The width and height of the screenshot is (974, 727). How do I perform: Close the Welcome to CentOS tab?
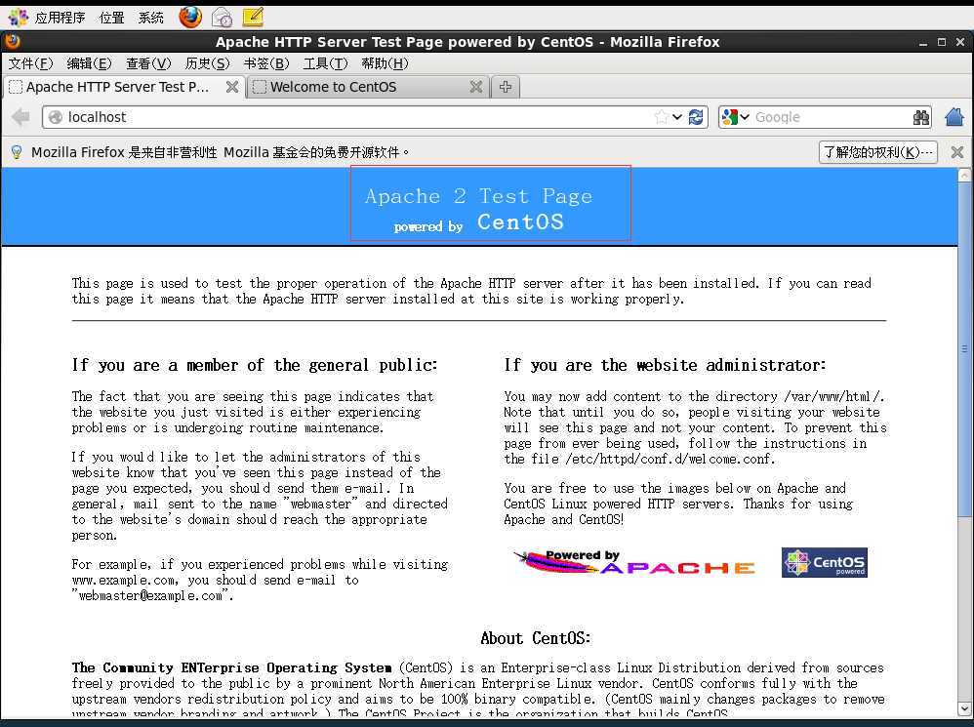tap(476, 87)
